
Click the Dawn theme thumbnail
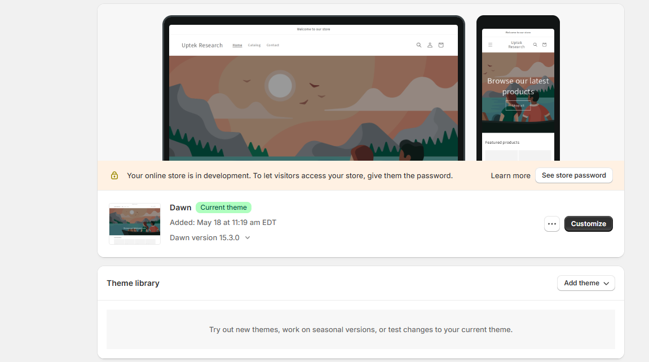pos(135,224)
